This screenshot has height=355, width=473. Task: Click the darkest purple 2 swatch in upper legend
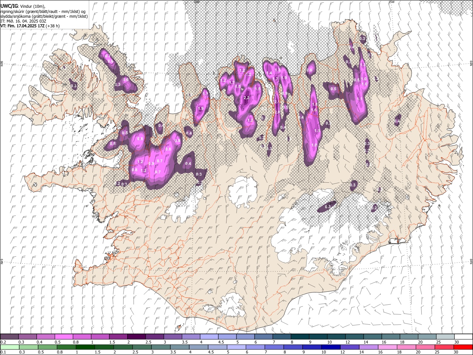point(136,337)
